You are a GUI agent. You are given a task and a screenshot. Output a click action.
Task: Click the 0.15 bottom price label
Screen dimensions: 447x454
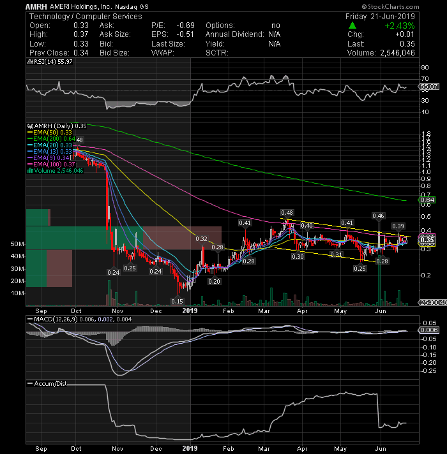point(177,301)
